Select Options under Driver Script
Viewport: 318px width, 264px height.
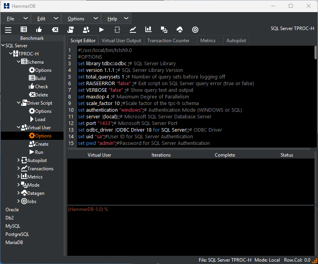click(40, 111)
